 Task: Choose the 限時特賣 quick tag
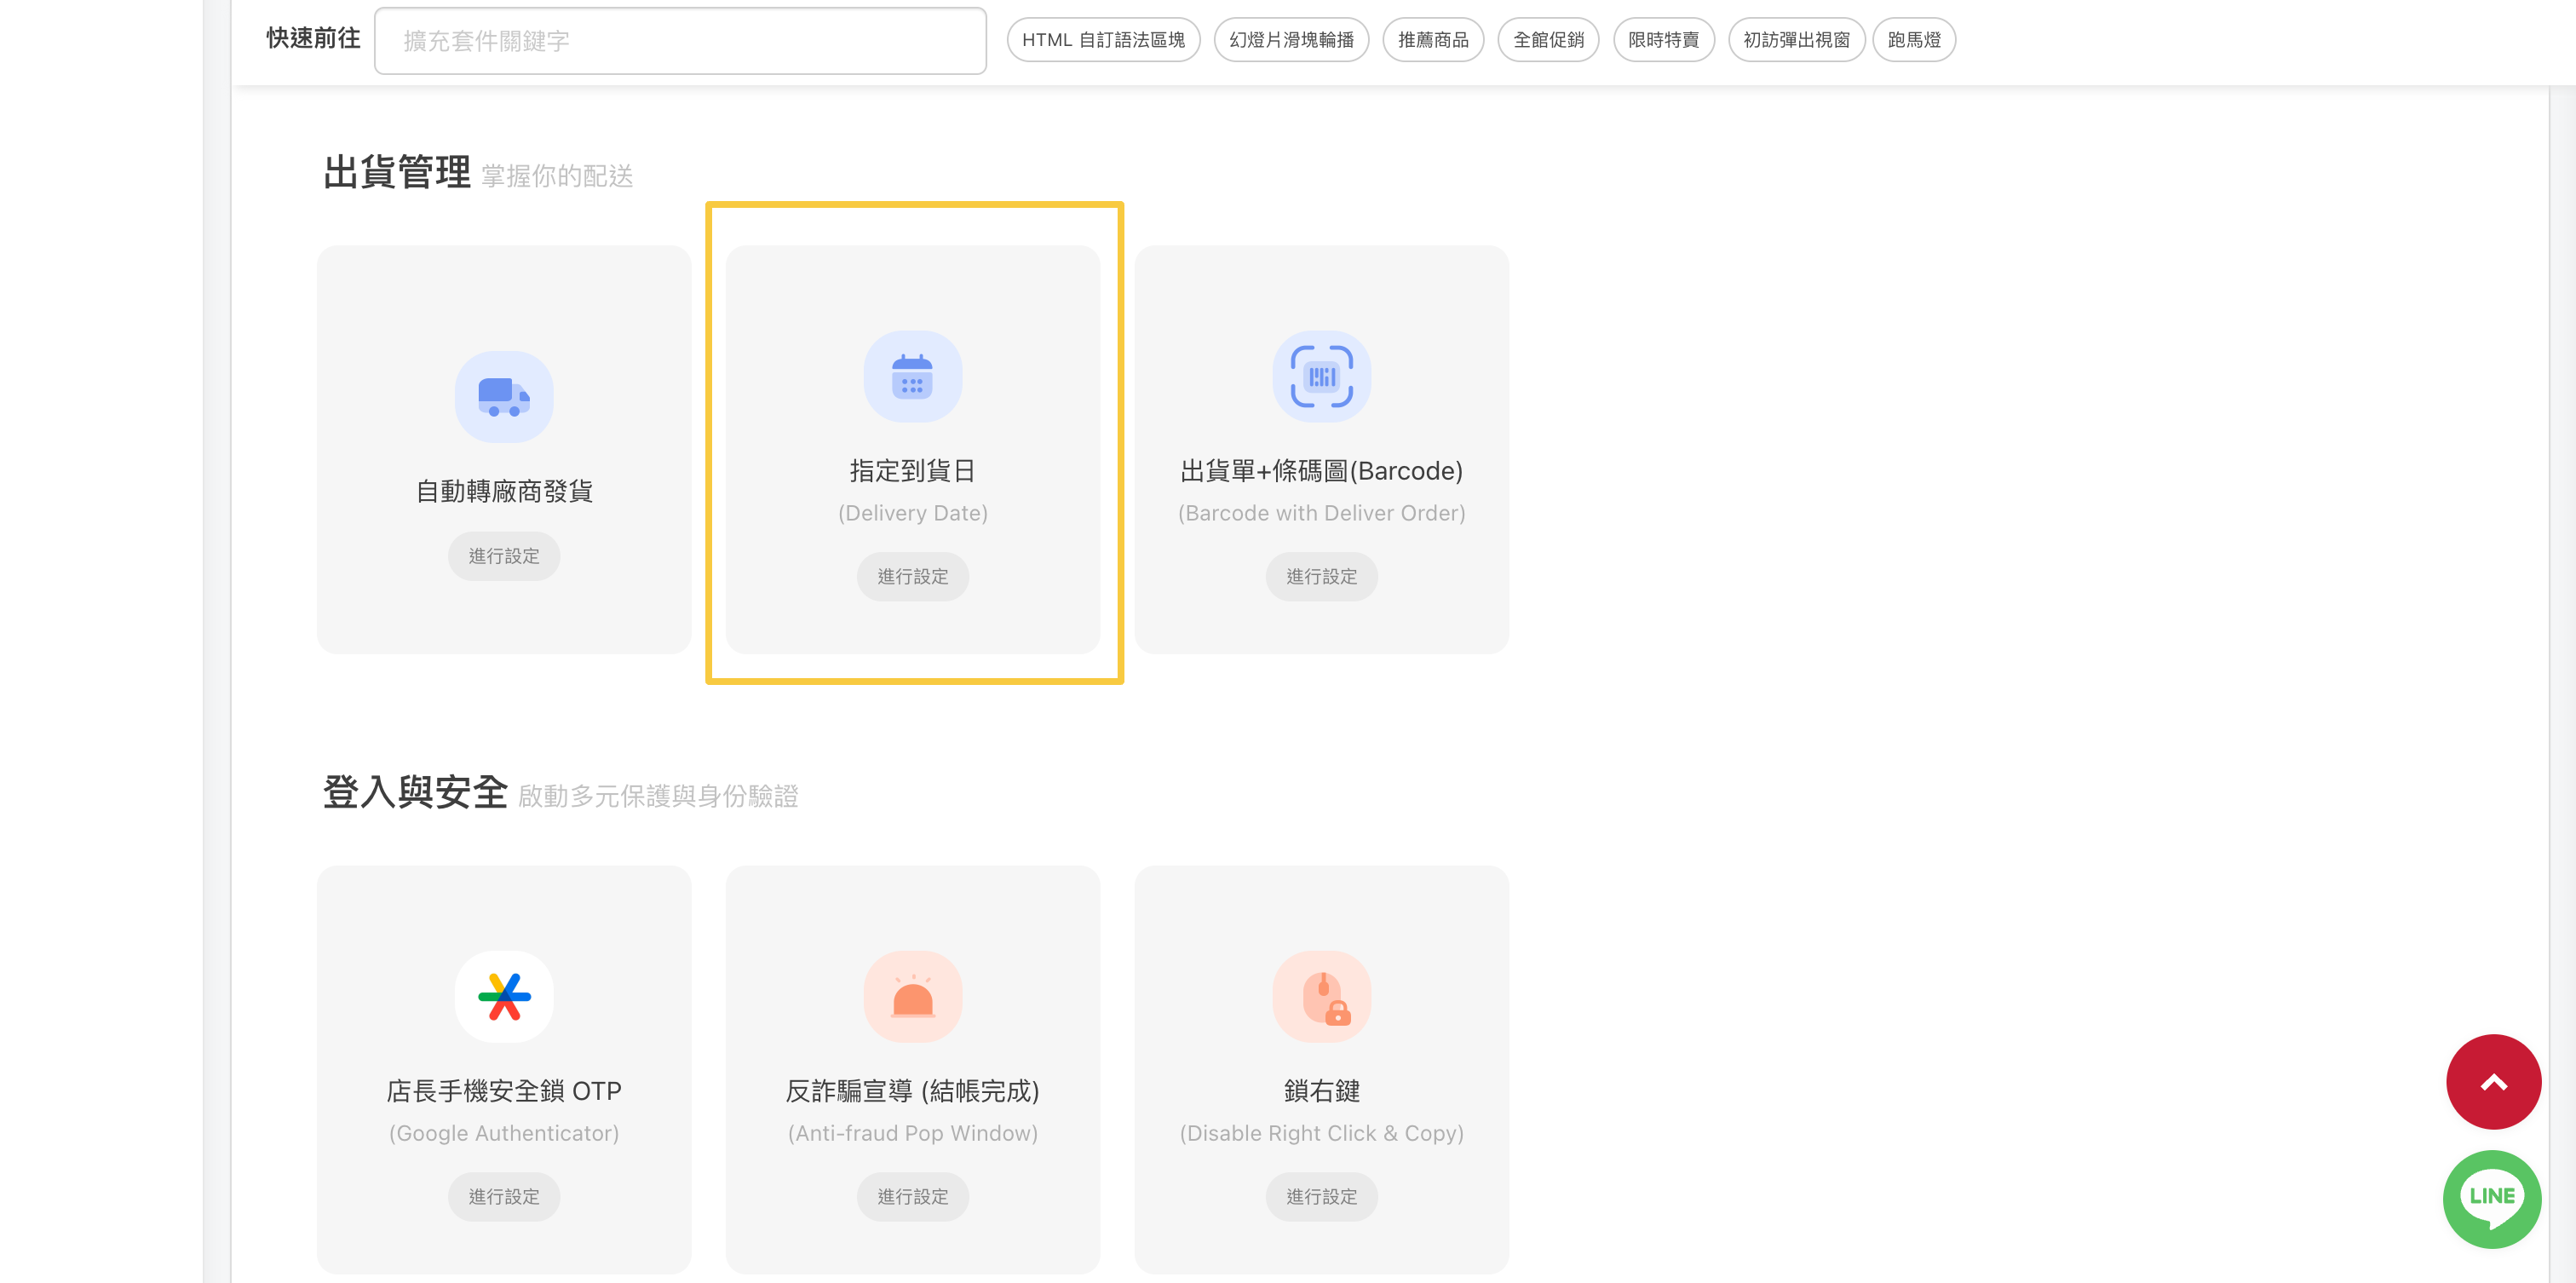[1662, 40]
